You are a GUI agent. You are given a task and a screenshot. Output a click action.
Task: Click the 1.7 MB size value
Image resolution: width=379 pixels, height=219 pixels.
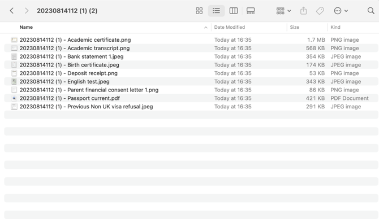point(316,40)
